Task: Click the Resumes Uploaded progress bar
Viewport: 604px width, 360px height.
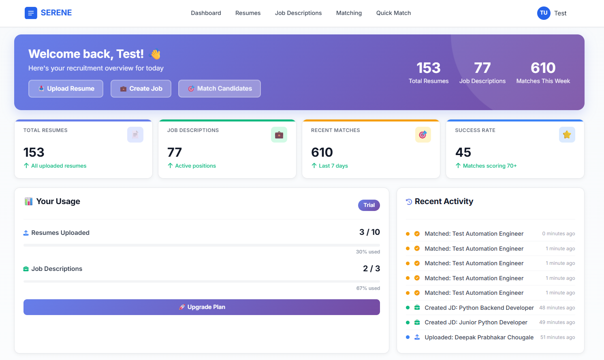Action: 202,245
